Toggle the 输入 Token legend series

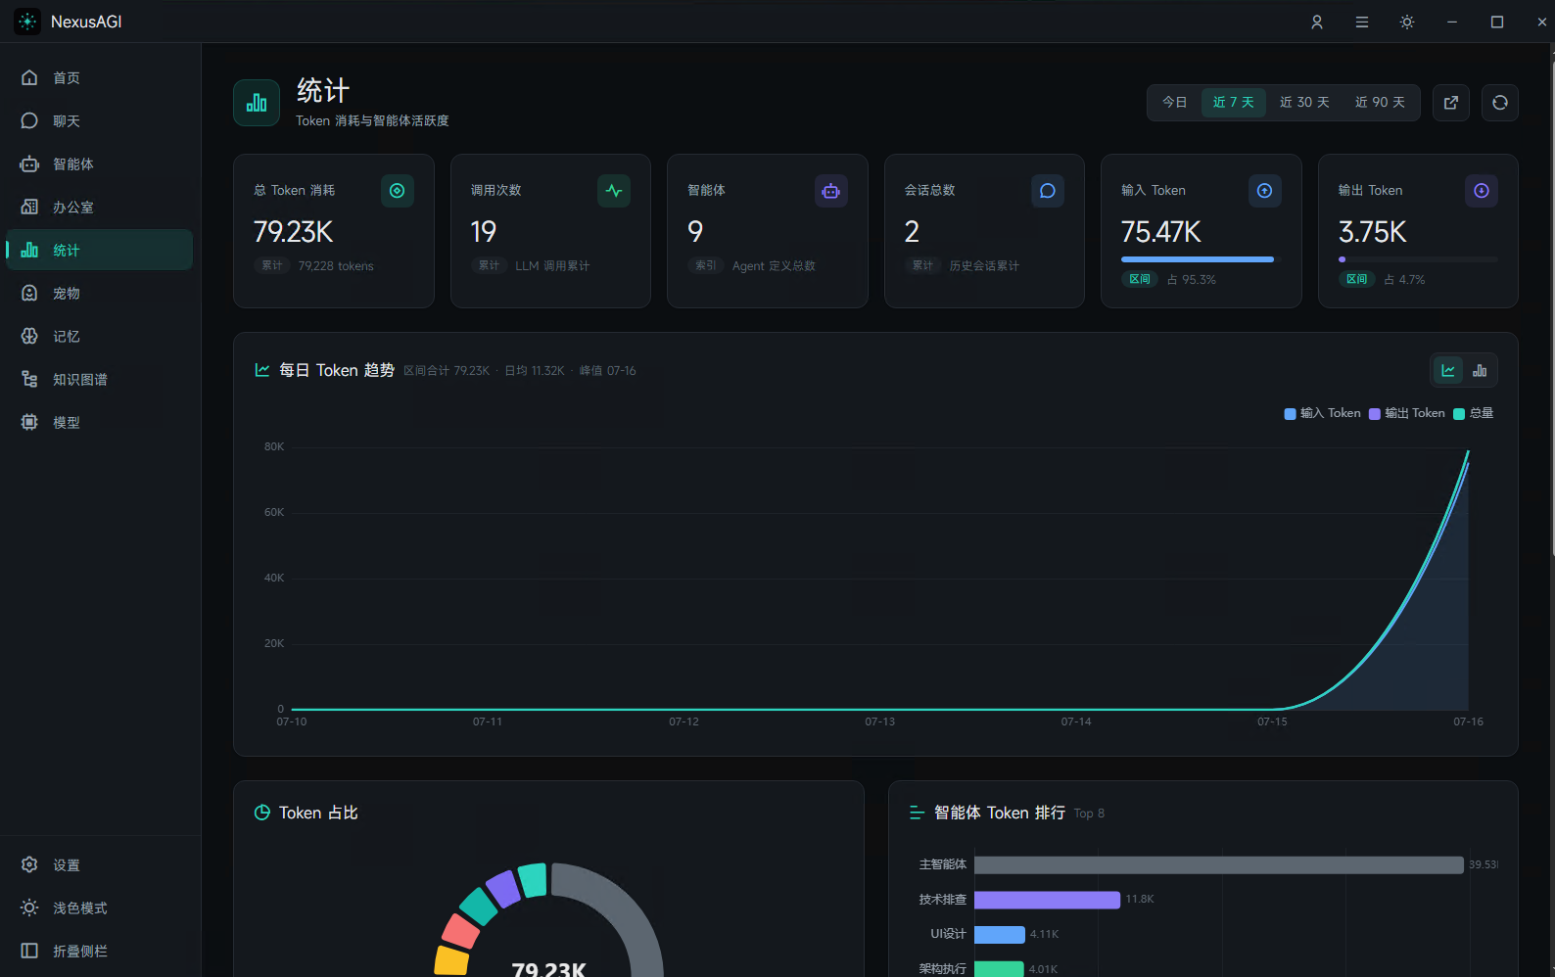pos(1323,413)
